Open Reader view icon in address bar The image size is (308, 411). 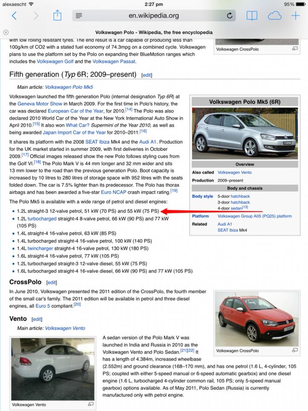(x=79, y=16)
